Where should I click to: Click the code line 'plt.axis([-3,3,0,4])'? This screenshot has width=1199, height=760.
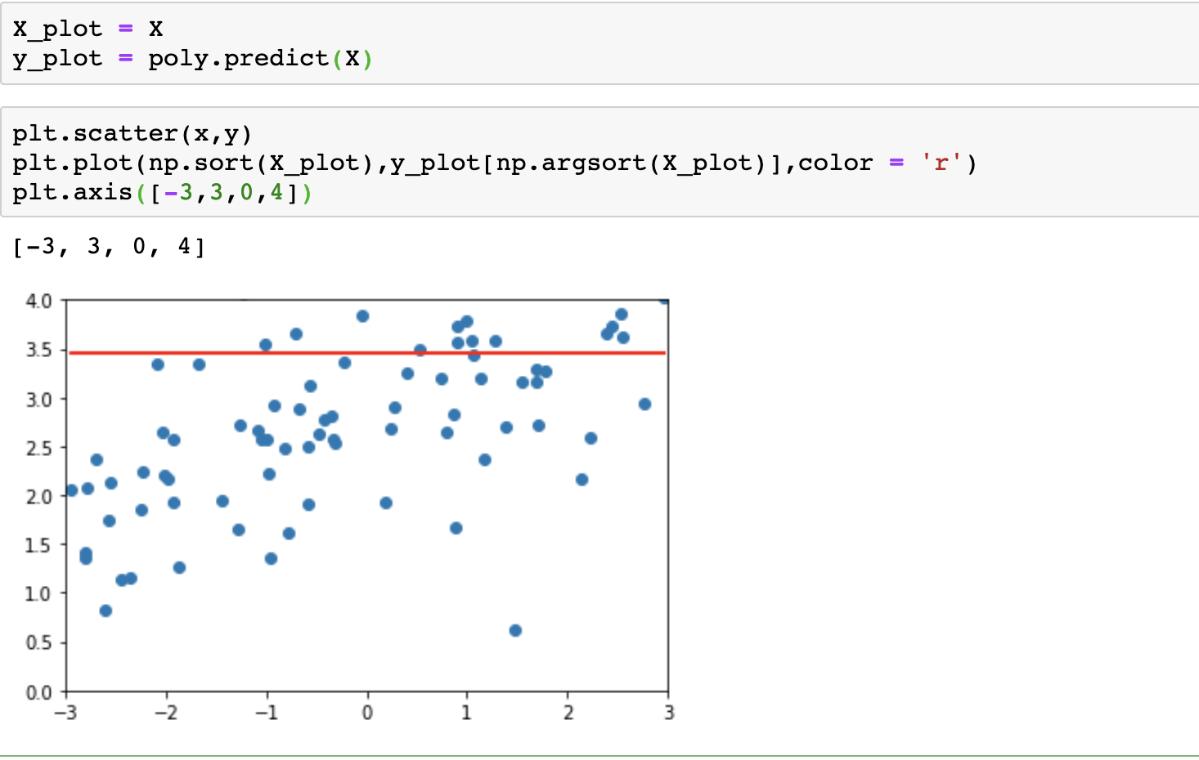point(163,193)
